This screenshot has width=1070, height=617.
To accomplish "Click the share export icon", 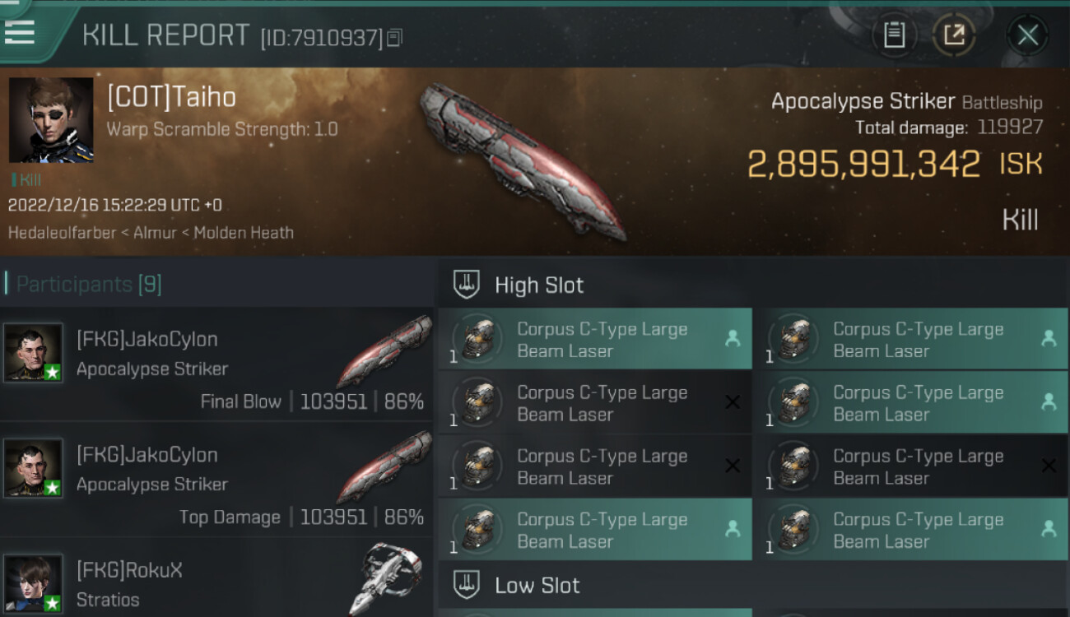I will click(x=954, y=35).
